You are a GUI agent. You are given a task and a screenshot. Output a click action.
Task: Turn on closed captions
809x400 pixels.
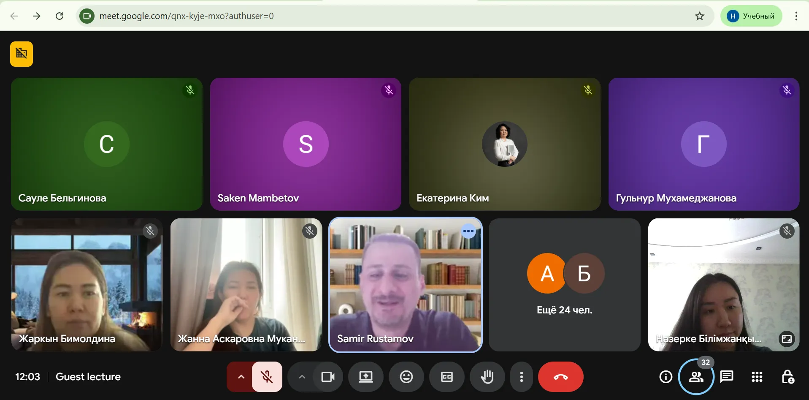[446, 377]
